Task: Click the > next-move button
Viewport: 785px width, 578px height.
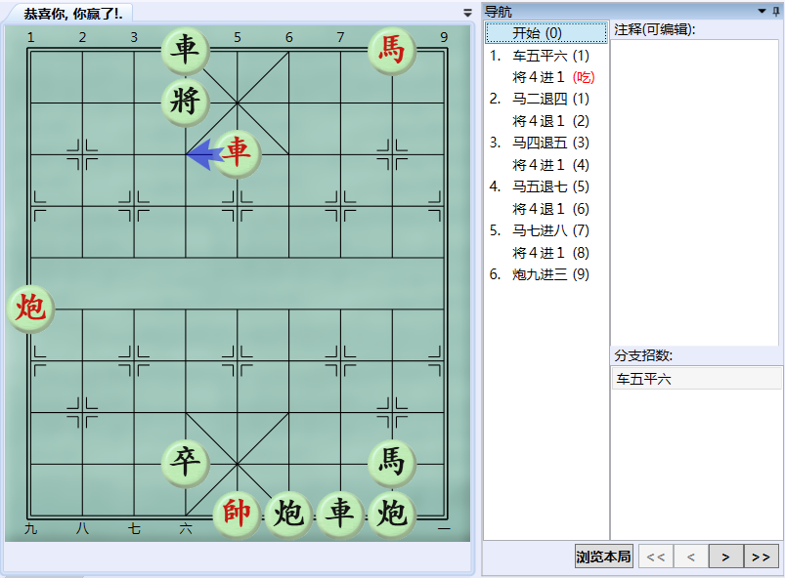Action: click(x=725, y=556)
